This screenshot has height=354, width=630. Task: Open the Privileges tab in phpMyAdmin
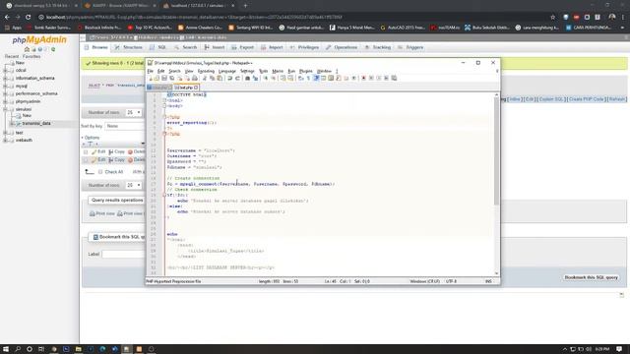click(304, 47)
